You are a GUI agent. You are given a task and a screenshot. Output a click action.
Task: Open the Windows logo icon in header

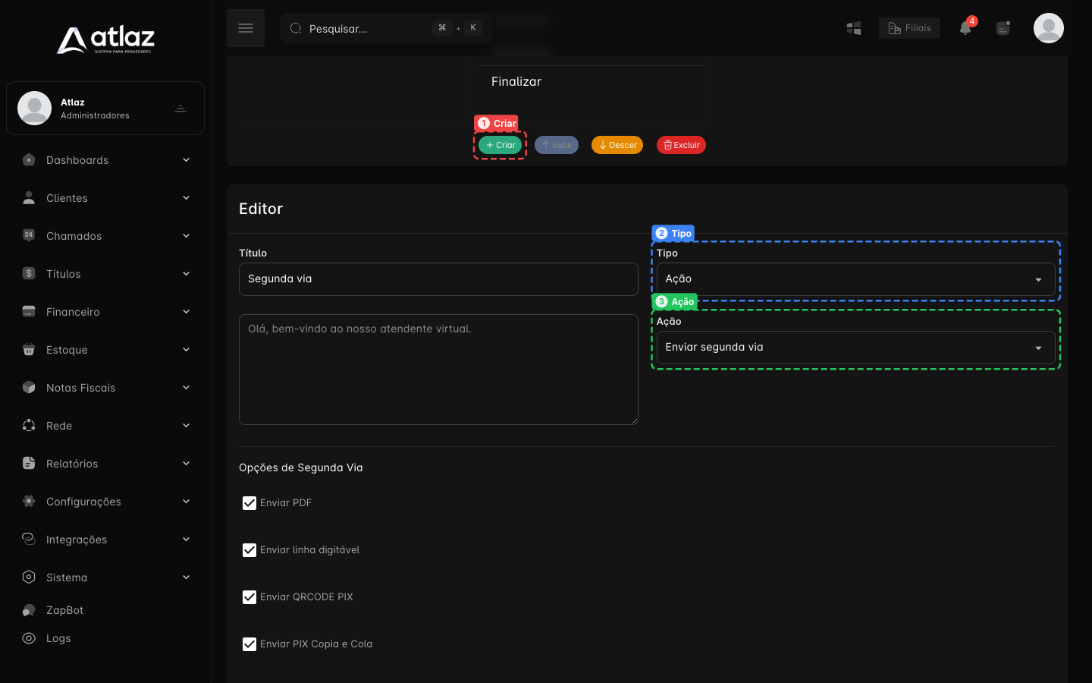coord(854,28)
